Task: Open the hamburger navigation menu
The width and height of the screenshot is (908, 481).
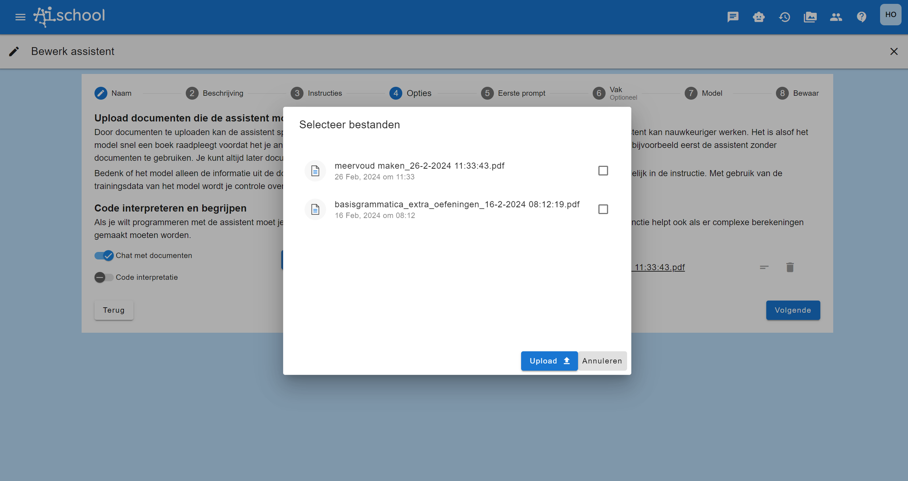Action: click(x=20, y=17)
